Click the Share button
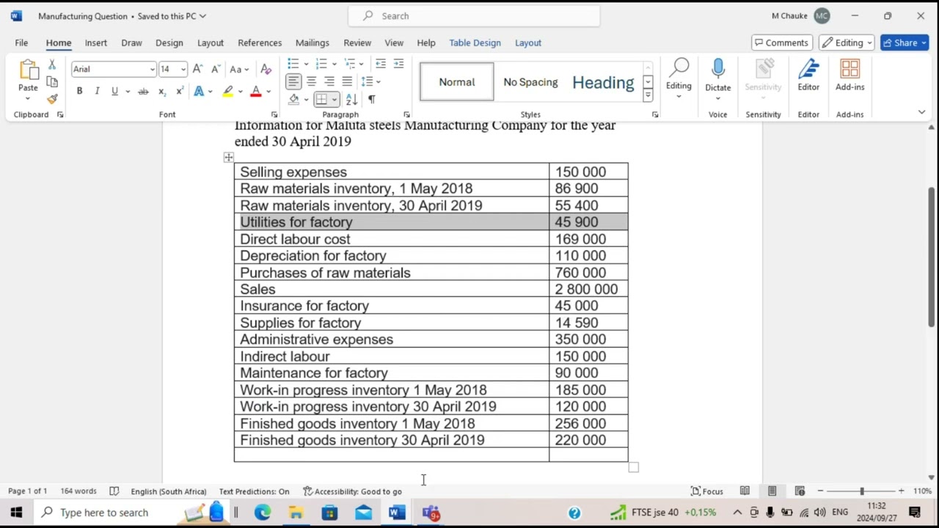Screen dimensions: 939x528 pos(905,43)
